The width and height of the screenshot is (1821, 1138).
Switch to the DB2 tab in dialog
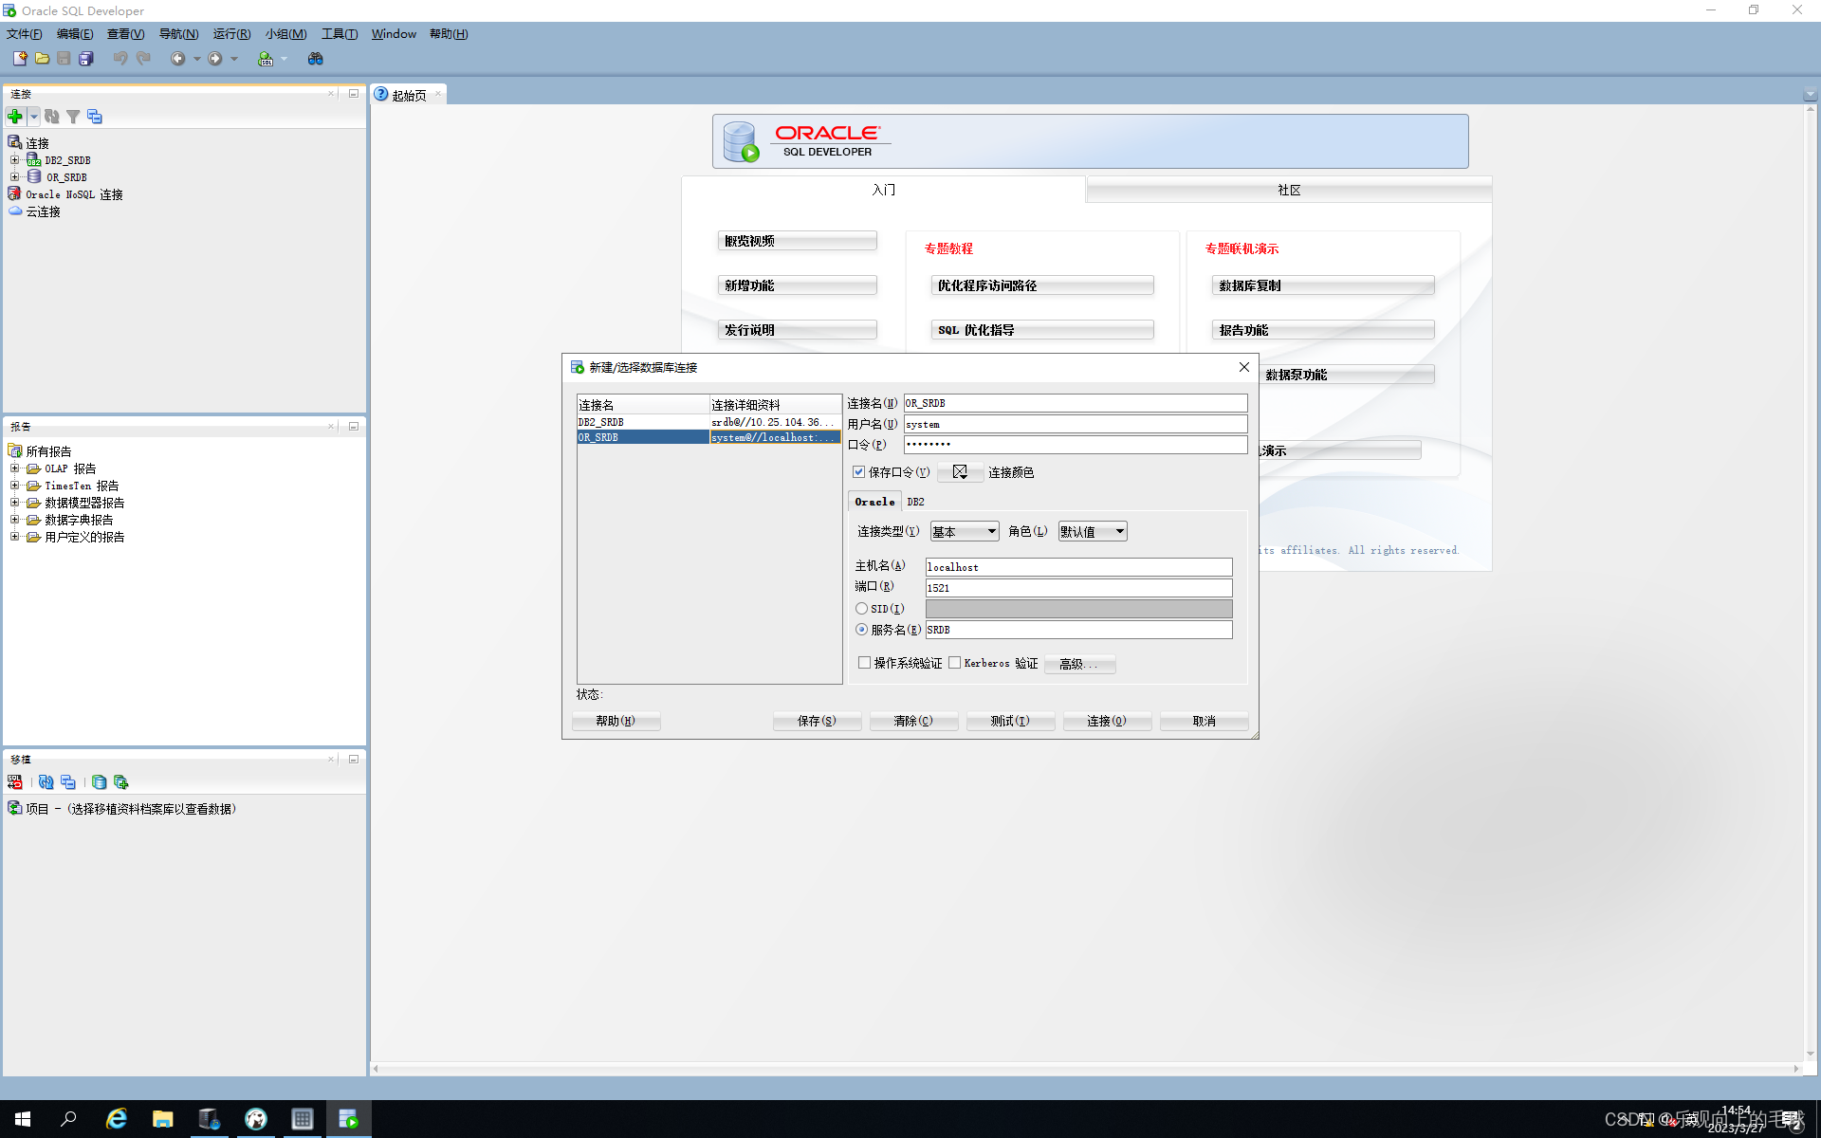[915, 502]
